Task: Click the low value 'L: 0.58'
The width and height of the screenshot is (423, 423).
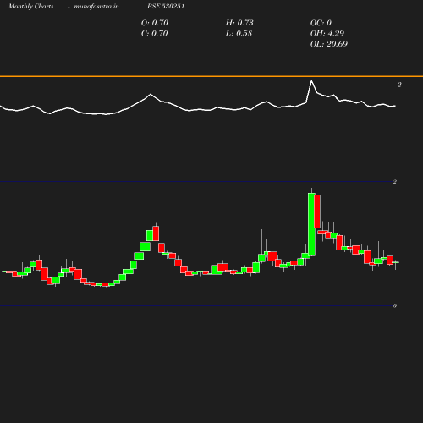Action: 239,33
